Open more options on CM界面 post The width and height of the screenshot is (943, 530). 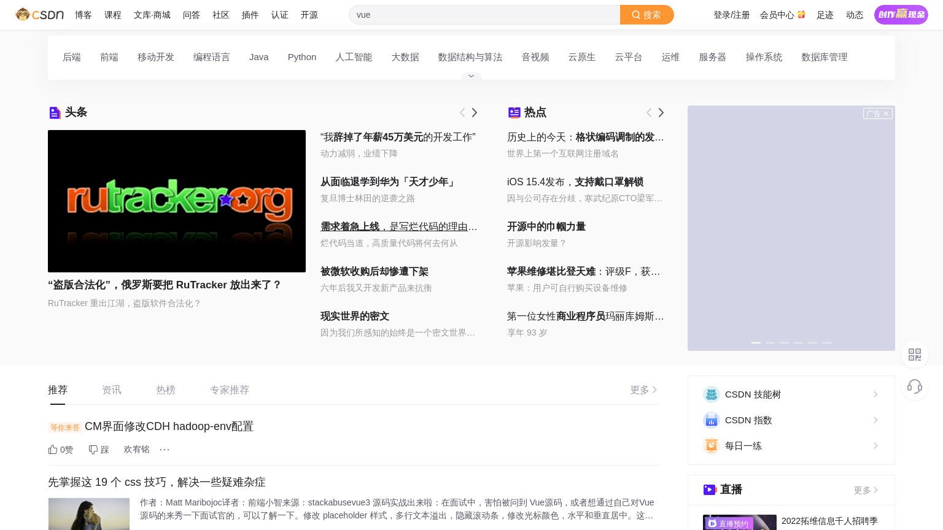[x=165, y=450]
